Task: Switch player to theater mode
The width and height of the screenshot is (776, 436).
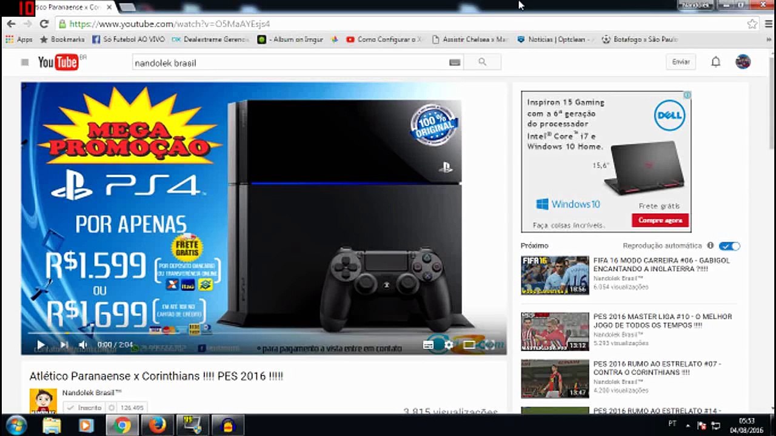Action: pos(469,345)
